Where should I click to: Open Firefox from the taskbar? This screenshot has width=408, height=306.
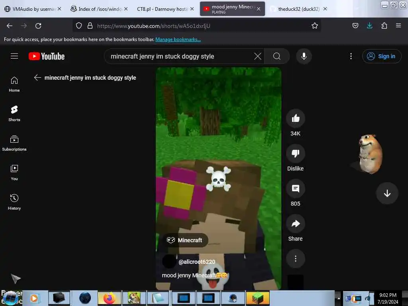pyautogui.click(x=109, y=298)
